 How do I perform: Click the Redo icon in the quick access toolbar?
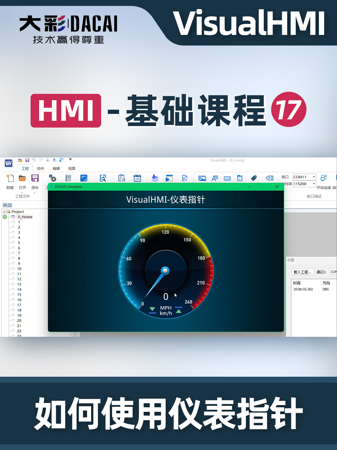tap(40, 160)
